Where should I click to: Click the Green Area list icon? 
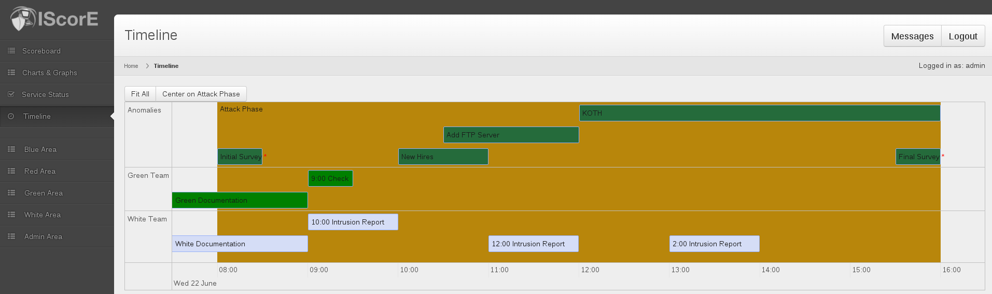coord(11,193)
